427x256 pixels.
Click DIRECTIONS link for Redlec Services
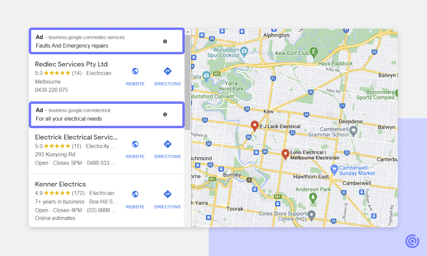168,84
